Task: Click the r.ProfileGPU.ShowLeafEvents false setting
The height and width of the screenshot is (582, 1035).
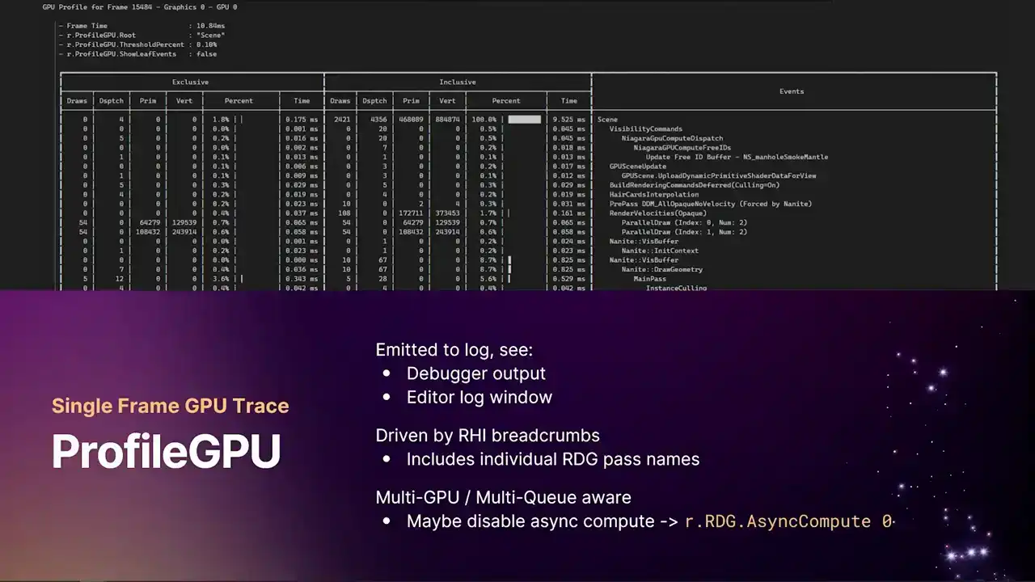Action: [137, 54]
